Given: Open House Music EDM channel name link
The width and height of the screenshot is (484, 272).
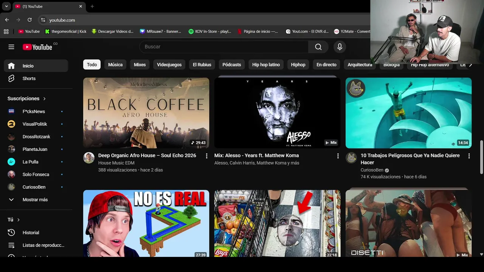Looking at the screenshot, I should click(x=116, y=163).
